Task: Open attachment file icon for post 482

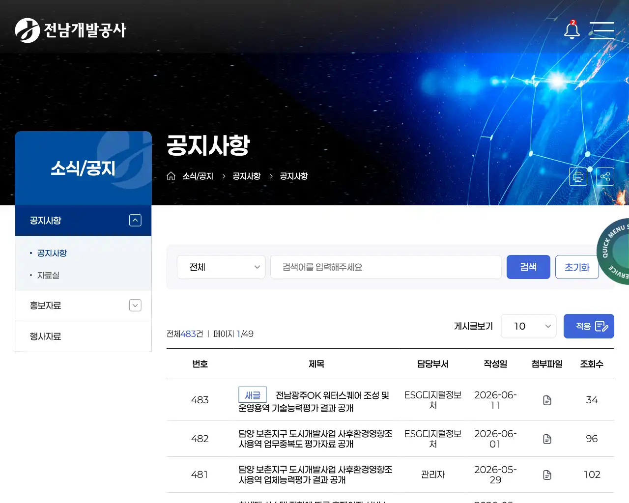Action: point(547,439)
